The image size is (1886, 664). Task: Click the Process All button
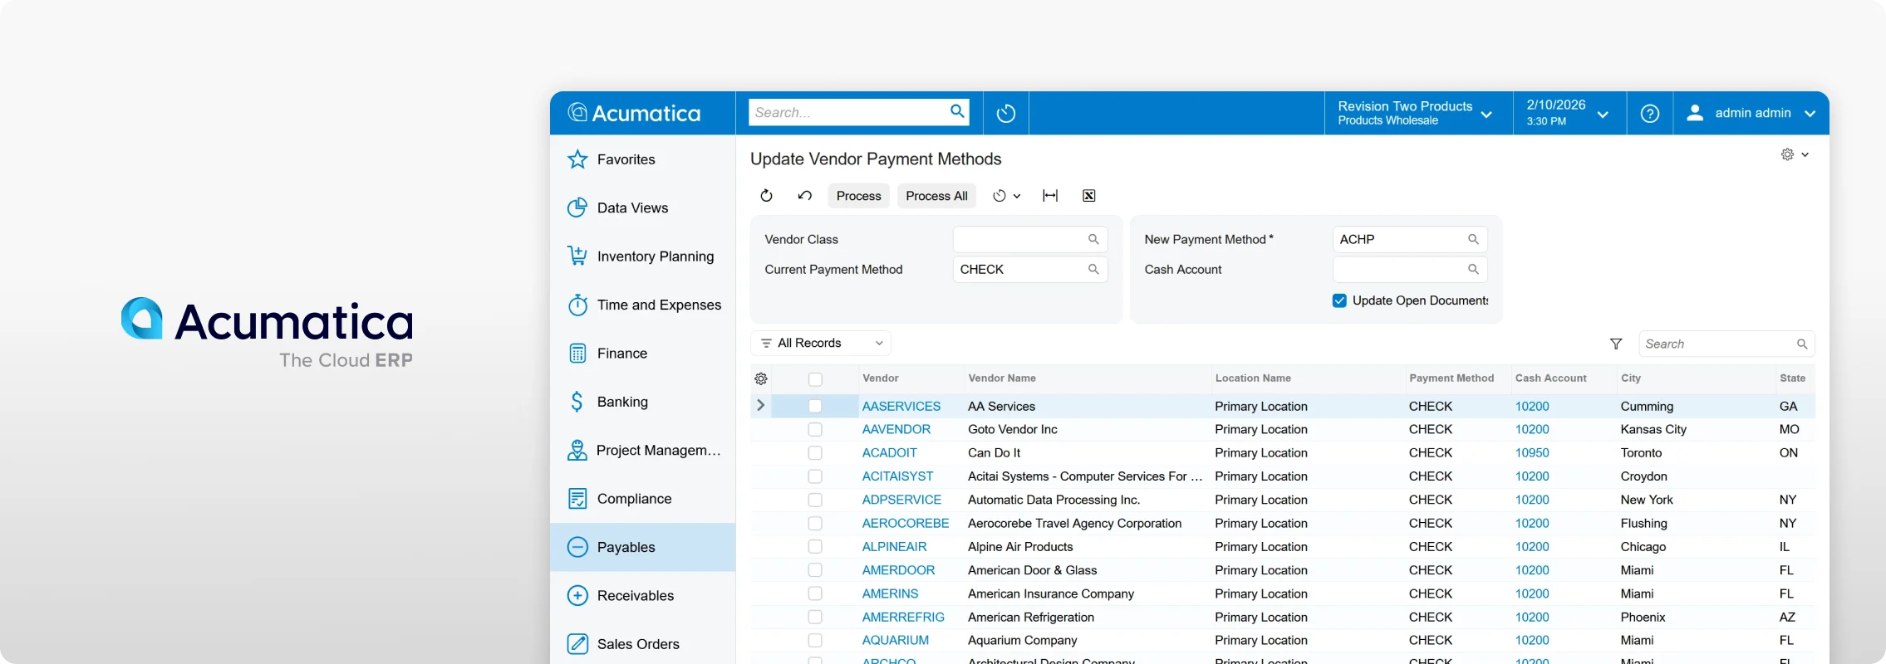(x=936, y=196)
